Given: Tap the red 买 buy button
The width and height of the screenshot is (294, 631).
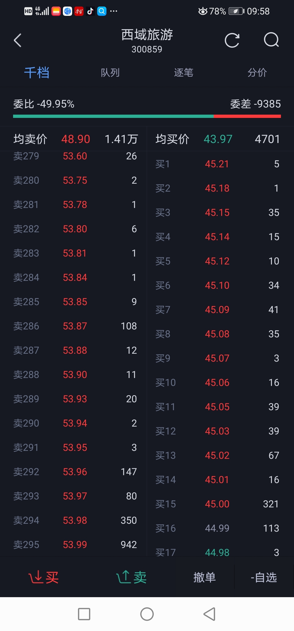Looking at the screenshot, I should tap(44, 577).
